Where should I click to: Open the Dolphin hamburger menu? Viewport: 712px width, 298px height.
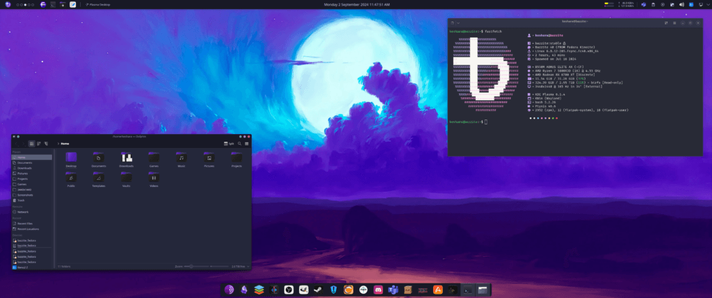click(x=247, y=143)
